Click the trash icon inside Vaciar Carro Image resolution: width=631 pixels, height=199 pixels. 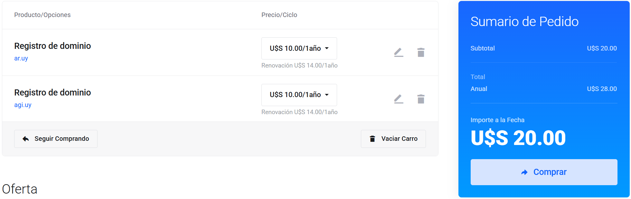[372, 139]
